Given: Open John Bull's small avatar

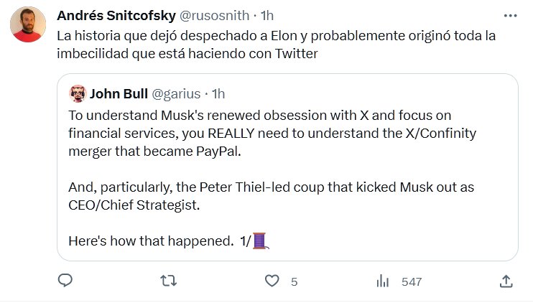Looking at the screenshot, I should click(x=77, y=93).
